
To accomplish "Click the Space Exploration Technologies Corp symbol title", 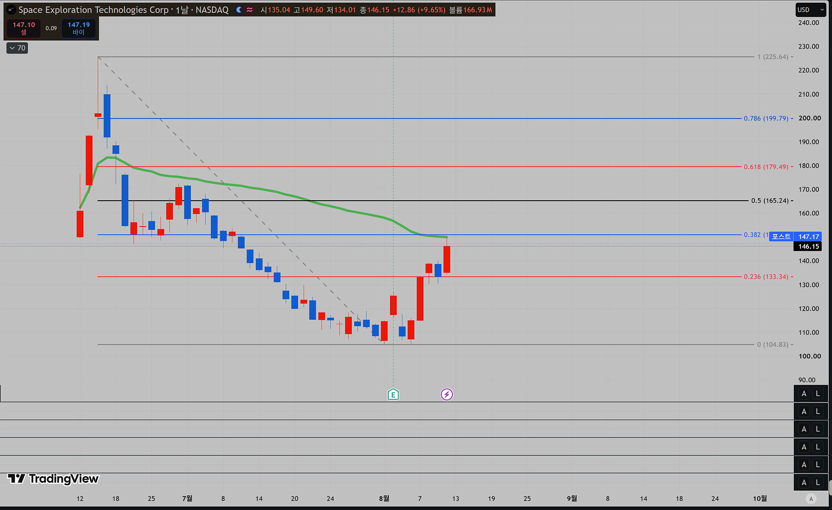I will (94, 10).
